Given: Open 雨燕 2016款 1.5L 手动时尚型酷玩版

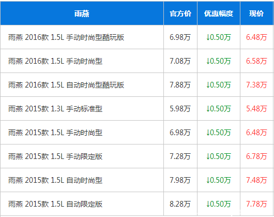Looking at the screenshot, I should tap(66, 37).
